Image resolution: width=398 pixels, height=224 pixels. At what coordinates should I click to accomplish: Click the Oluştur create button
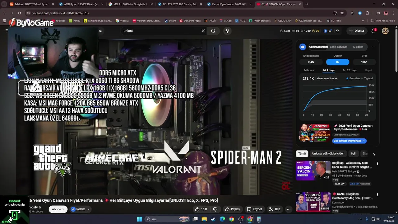[x=356, y=31]
